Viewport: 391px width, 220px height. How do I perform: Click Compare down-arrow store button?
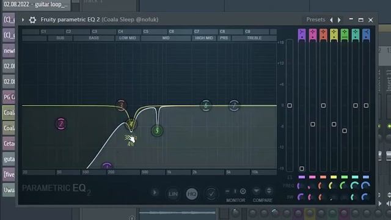tap(256, 191)
